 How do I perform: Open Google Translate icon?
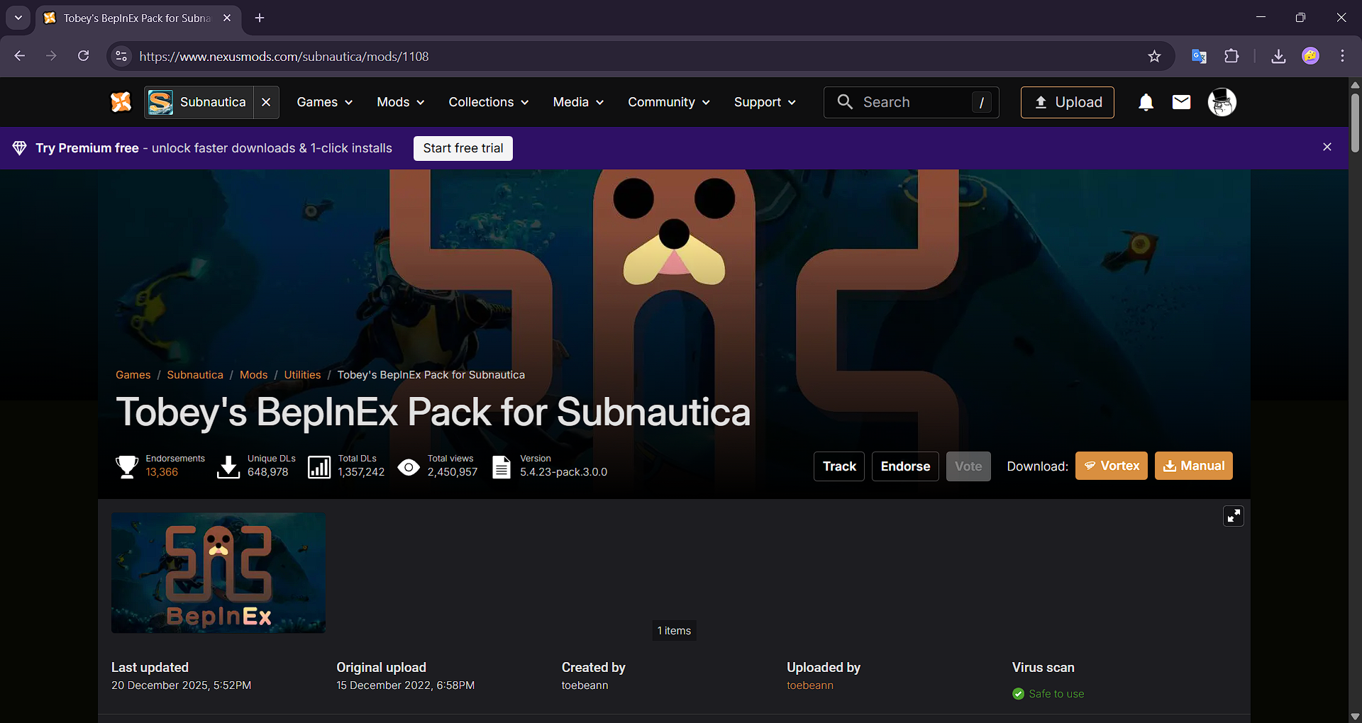[x=1199, y=56]
